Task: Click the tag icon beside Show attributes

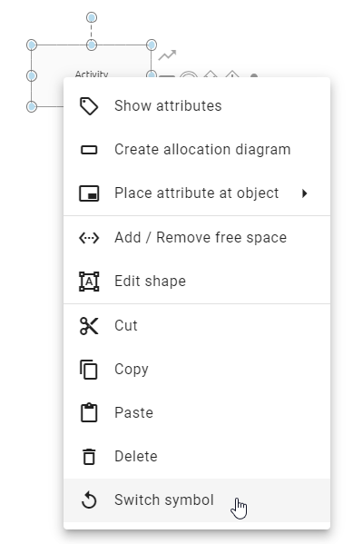Action: tap(89, 106)
